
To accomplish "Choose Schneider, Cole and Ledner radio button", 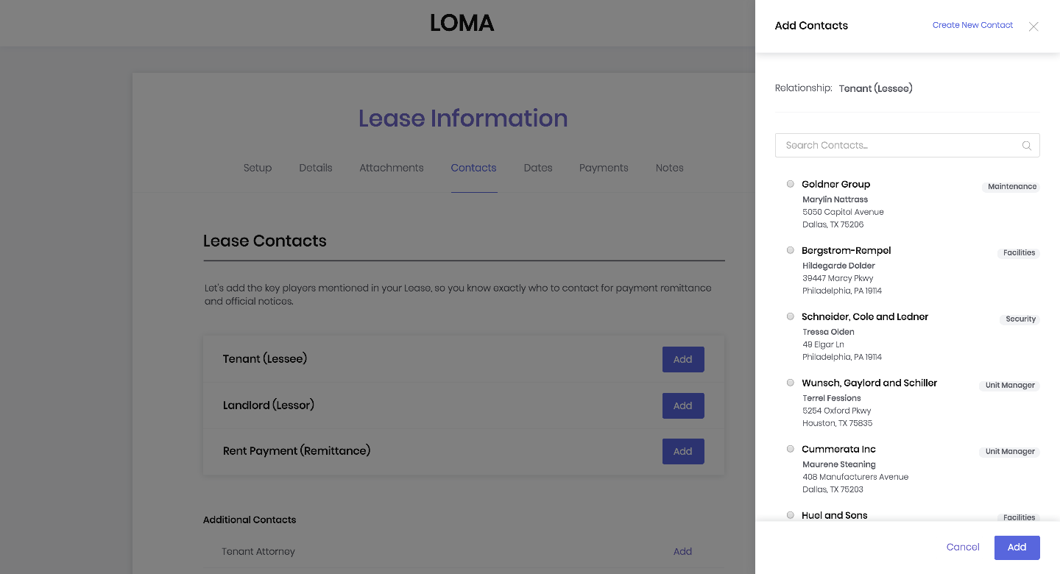I will pos(791,316).
